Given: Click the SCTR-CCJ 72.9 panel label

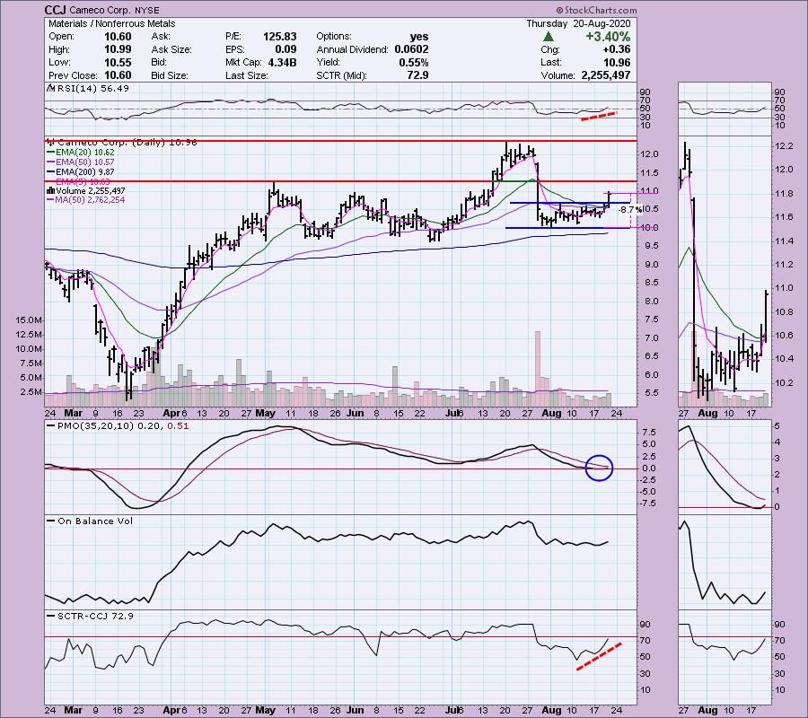Looking at the screenshot, I should point(95,616).
